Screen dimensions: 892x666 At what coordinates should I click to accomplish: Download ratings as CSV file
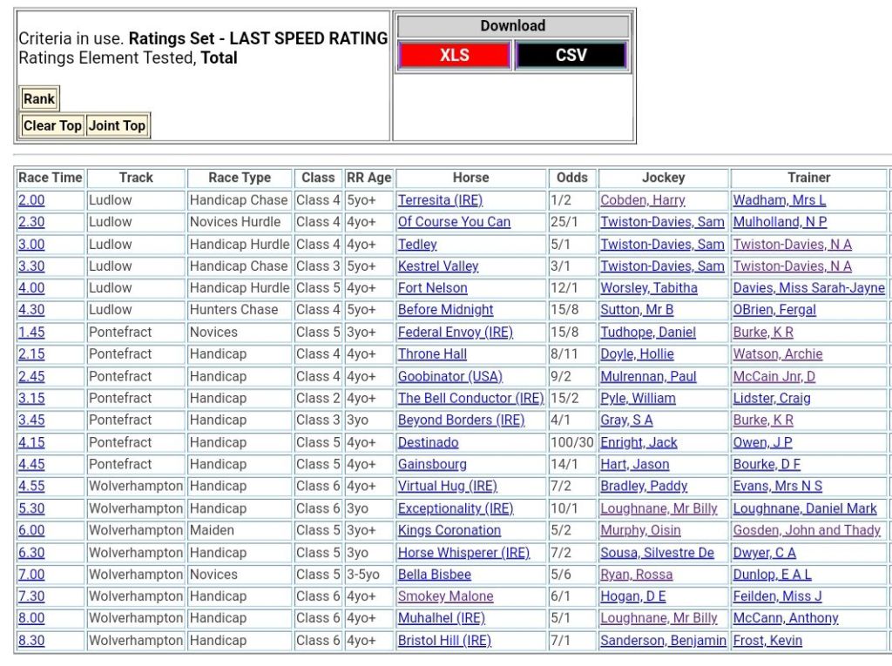pyautogui.click(x=571, y=55)
